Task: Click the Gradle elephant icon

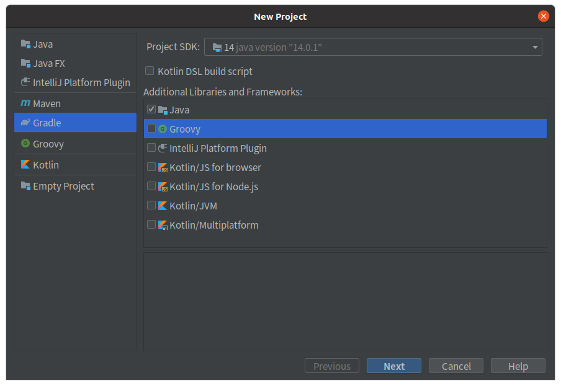Action: 25,123
